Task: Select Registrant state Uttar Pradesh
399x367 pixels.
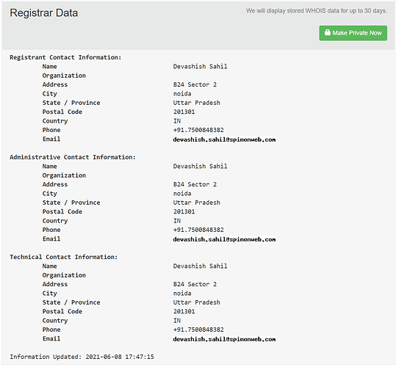Action: [196, 103]
